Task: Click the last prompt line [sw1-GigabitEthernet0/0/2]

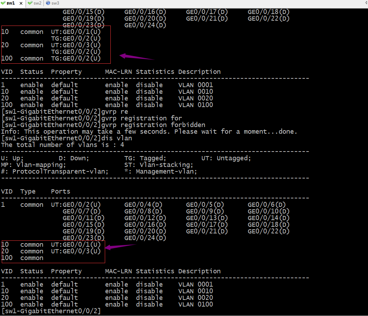Action: point(51,311)
